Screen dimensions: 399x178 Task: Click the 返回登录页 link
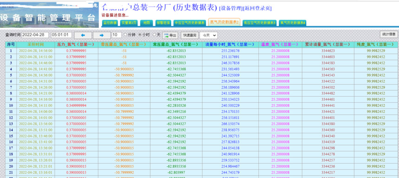(x=257, y=8)
